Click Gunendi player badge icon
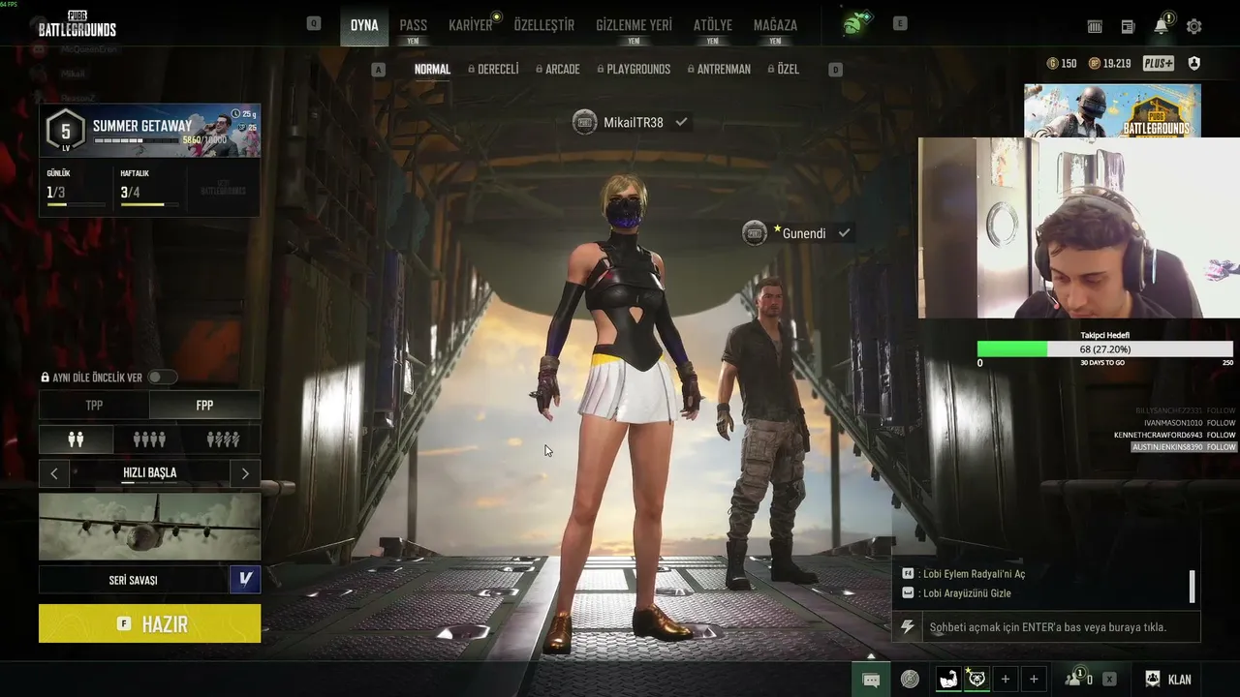The width and height of the screenshot is (1240, 697). pyautogui.click(x=755, y=233)
